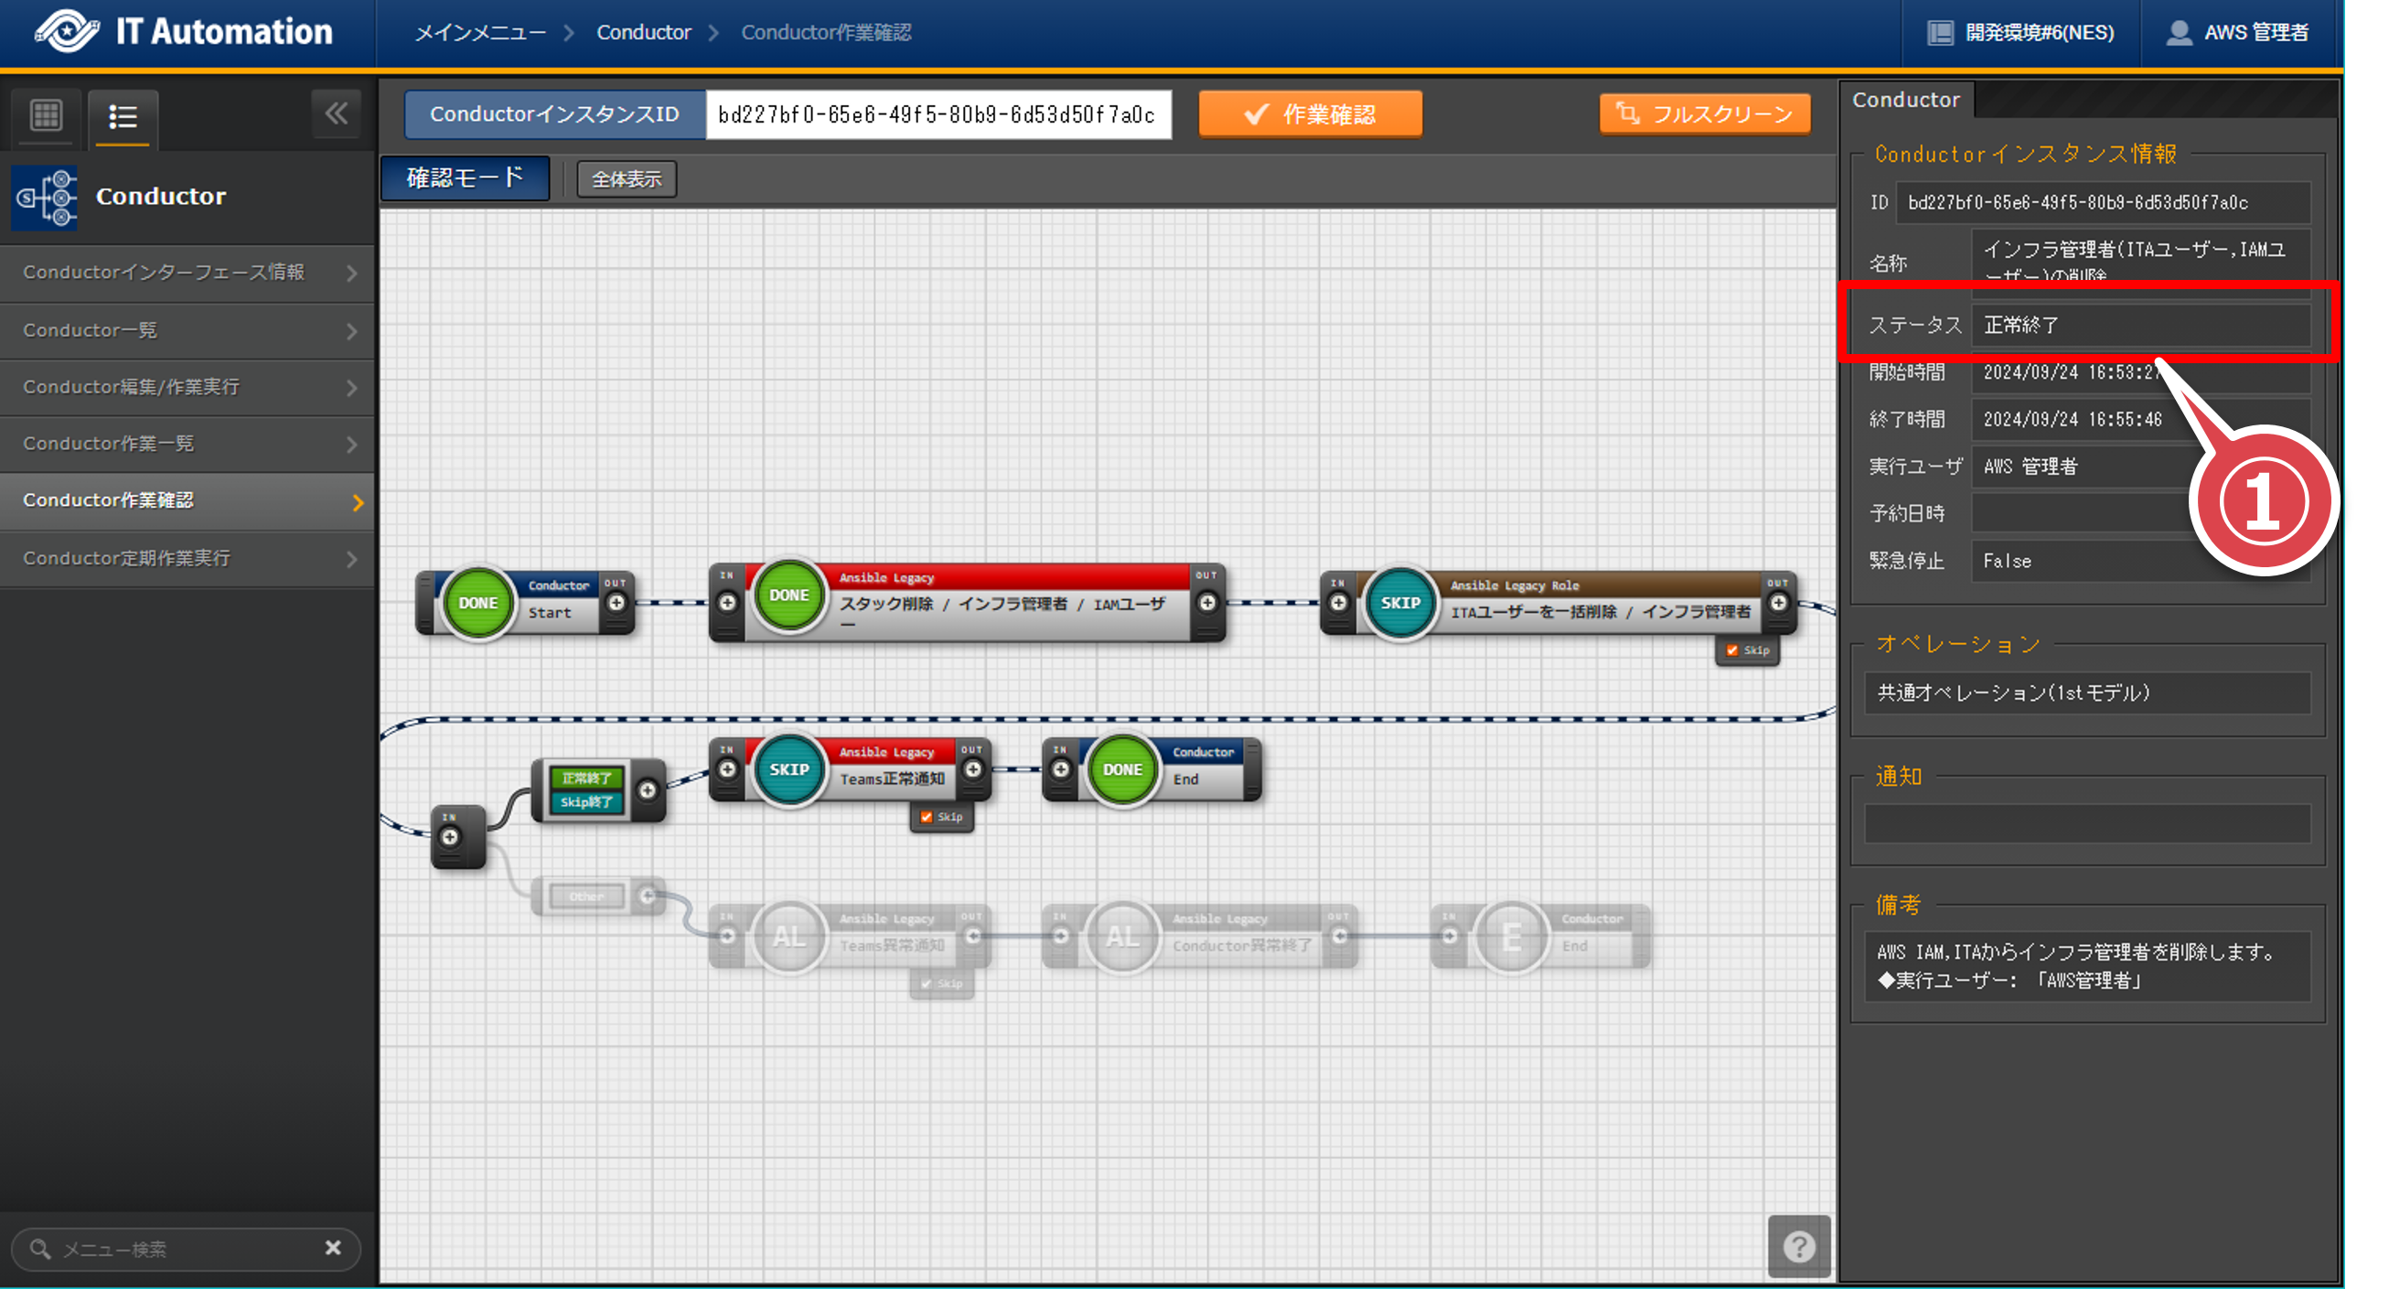Click the list view icon in sidebar
Image resolution: width=2389 pixels, height=1289 pixels.
pyautogui.click(x=123, y=117)
